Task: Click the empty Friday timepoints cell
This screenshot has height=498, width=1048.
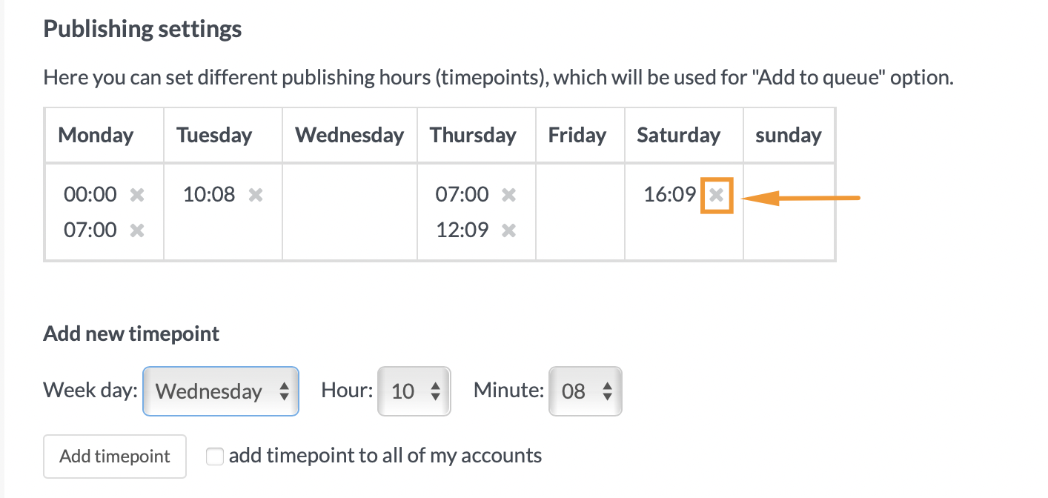Action: click(x=580, y=212)
